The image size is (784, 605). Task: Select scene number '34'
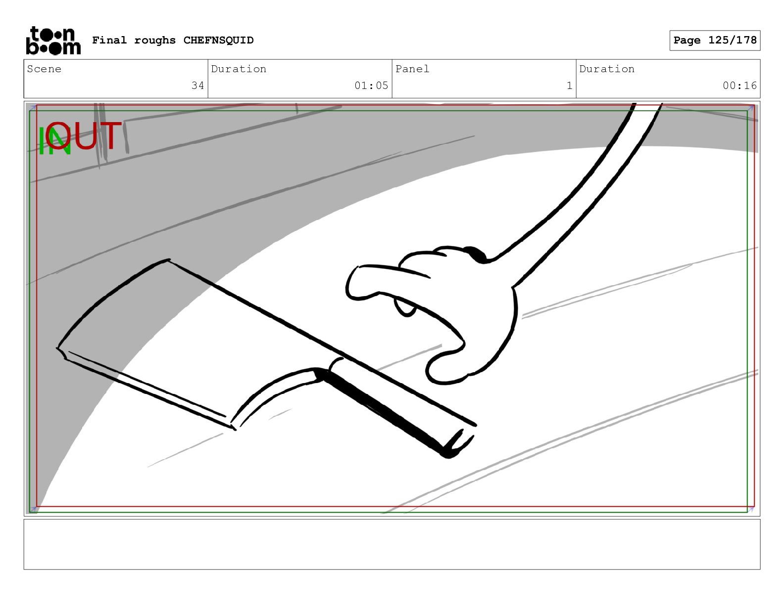pos(197,86)
